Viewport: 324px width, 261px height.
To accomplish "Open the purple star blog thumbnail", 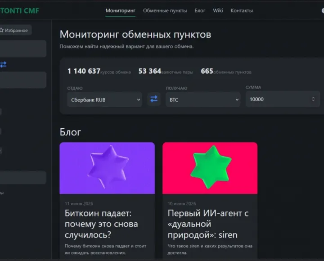I will 107,168.
